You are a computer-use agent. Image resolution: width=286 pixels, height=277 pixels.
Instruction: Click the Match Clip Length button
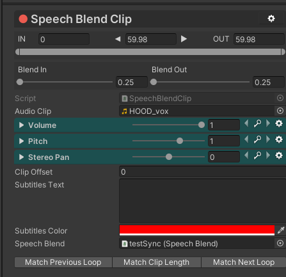(157, 262)
